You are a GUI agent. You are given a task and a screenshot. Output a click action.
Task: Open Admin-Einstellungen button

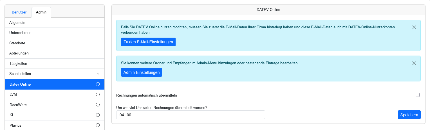(142, 72)
